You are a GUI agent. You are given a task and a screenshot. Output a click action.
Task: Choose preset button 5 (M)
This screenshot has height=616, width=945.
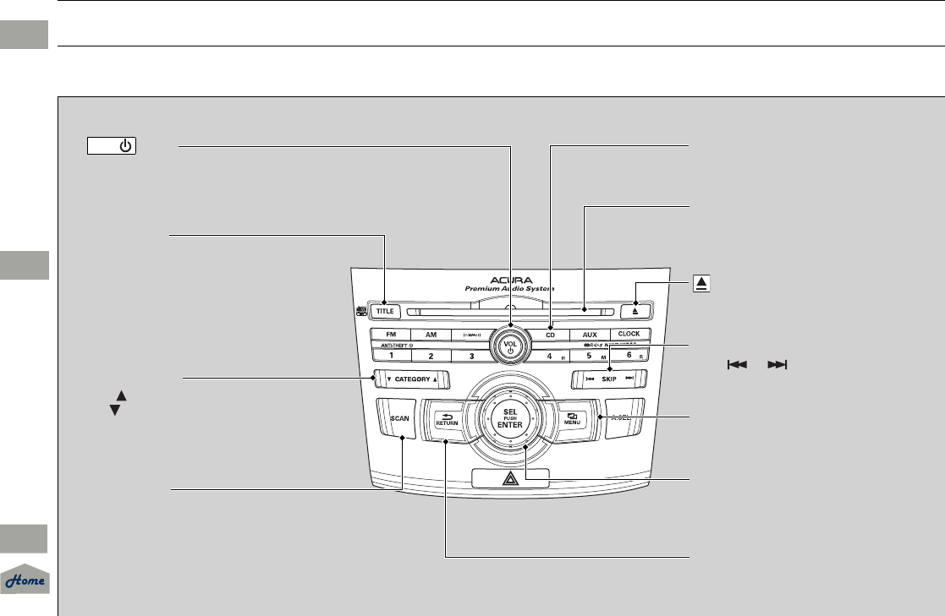coord(590,355)
